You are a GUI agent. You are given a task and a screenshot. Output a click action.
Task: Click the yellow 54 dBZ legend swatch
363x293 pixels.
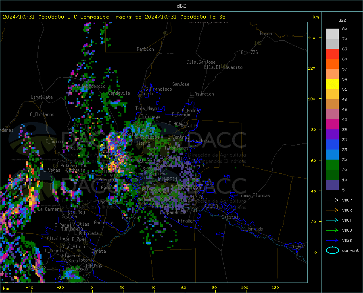tap(332, 84)
